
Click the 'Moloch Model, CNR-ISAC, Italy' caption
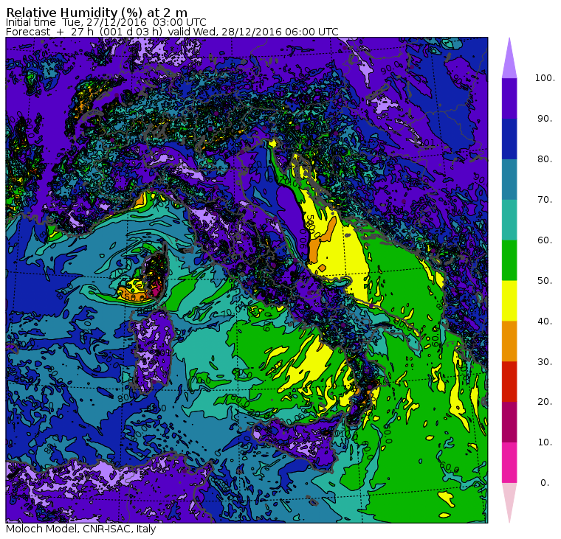click(x=81, y=529)
